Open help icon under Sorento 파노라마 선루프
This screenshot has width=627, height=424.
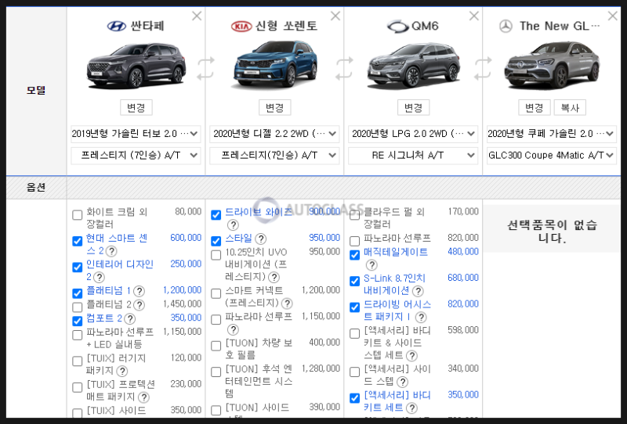point(233,330)
